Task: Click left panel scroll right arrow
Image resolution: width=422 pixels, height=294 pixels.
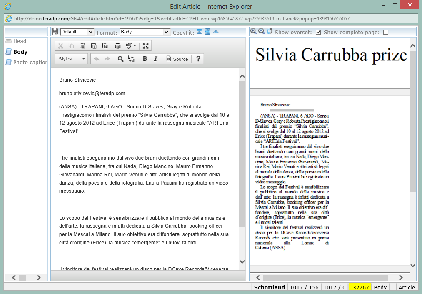Action: [x=39, y=278]
